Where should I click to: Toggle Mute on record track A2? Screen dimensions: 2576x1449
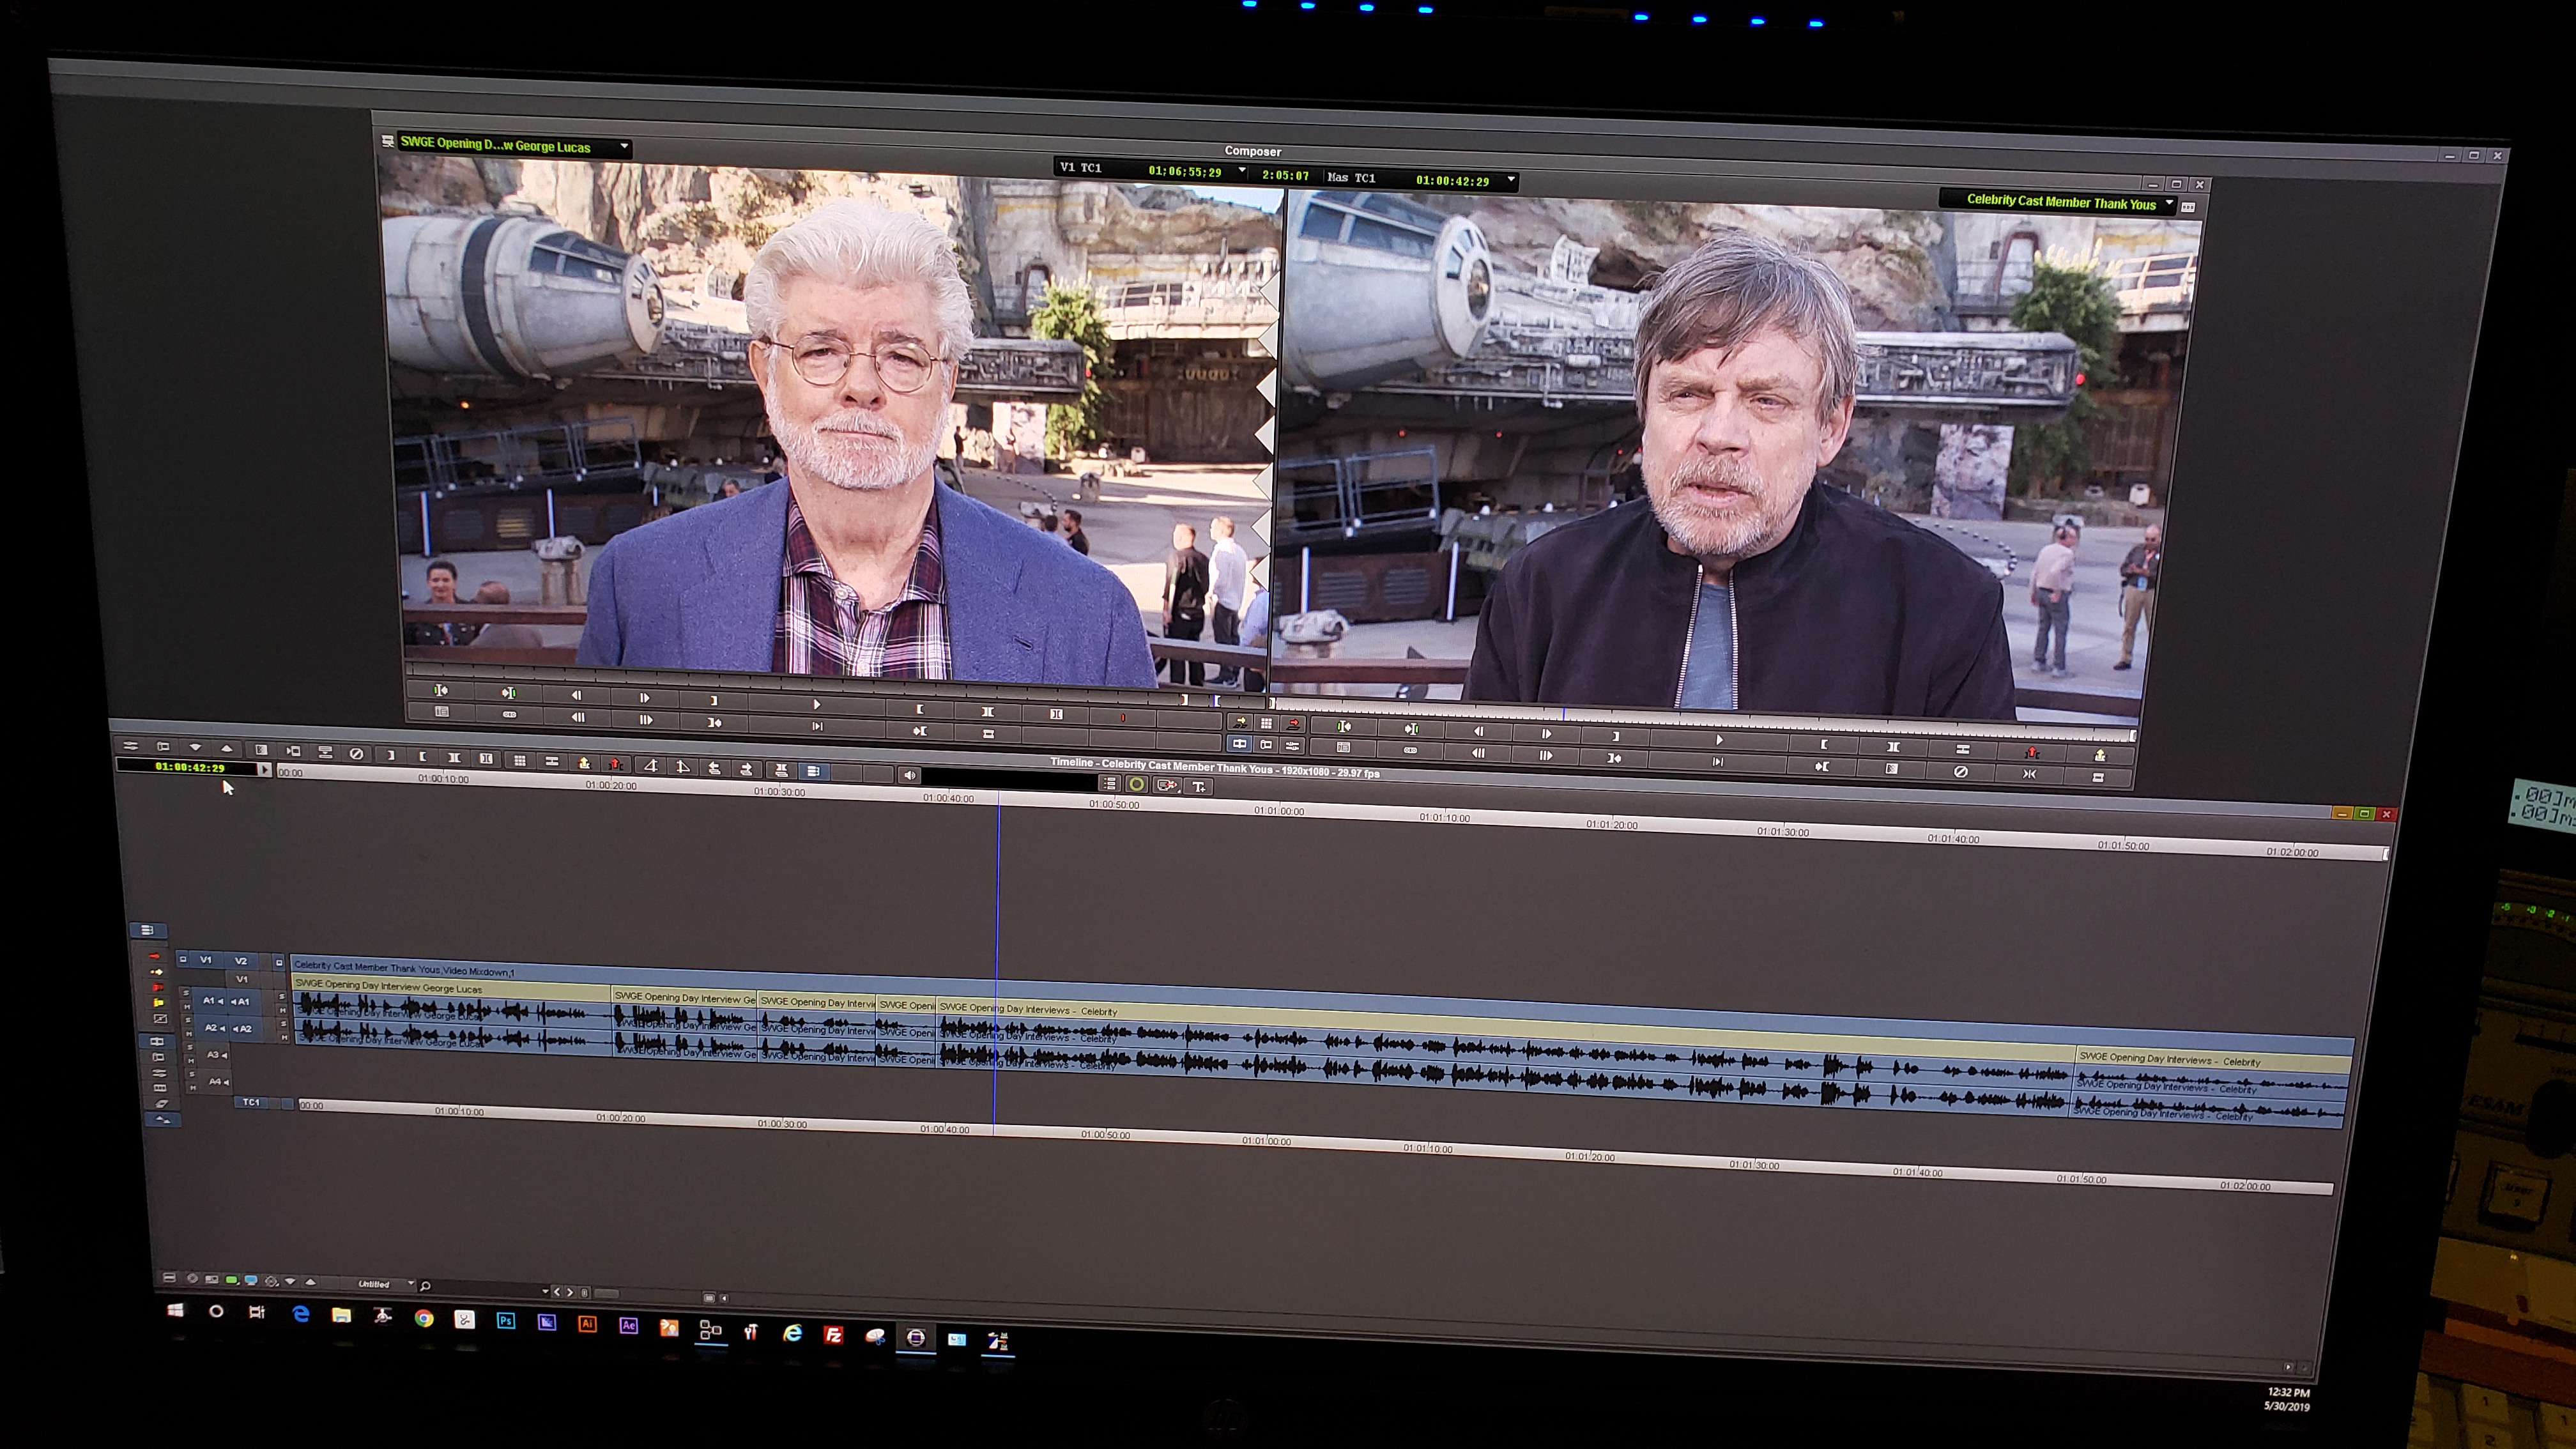284,1037
